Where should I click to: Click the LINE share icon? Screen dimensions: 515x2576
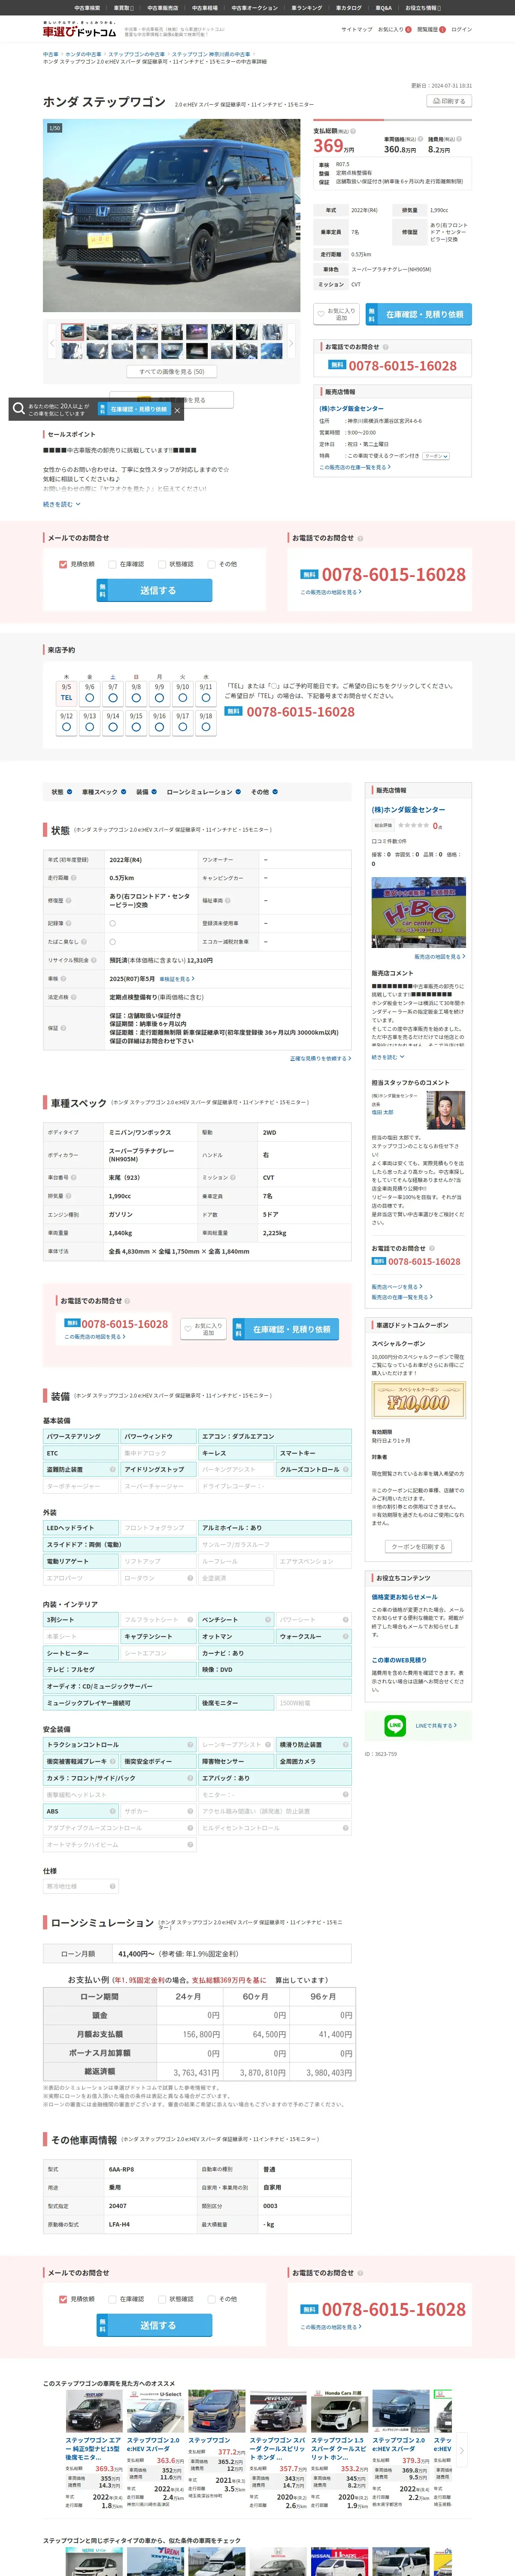tap(395, 1725)
